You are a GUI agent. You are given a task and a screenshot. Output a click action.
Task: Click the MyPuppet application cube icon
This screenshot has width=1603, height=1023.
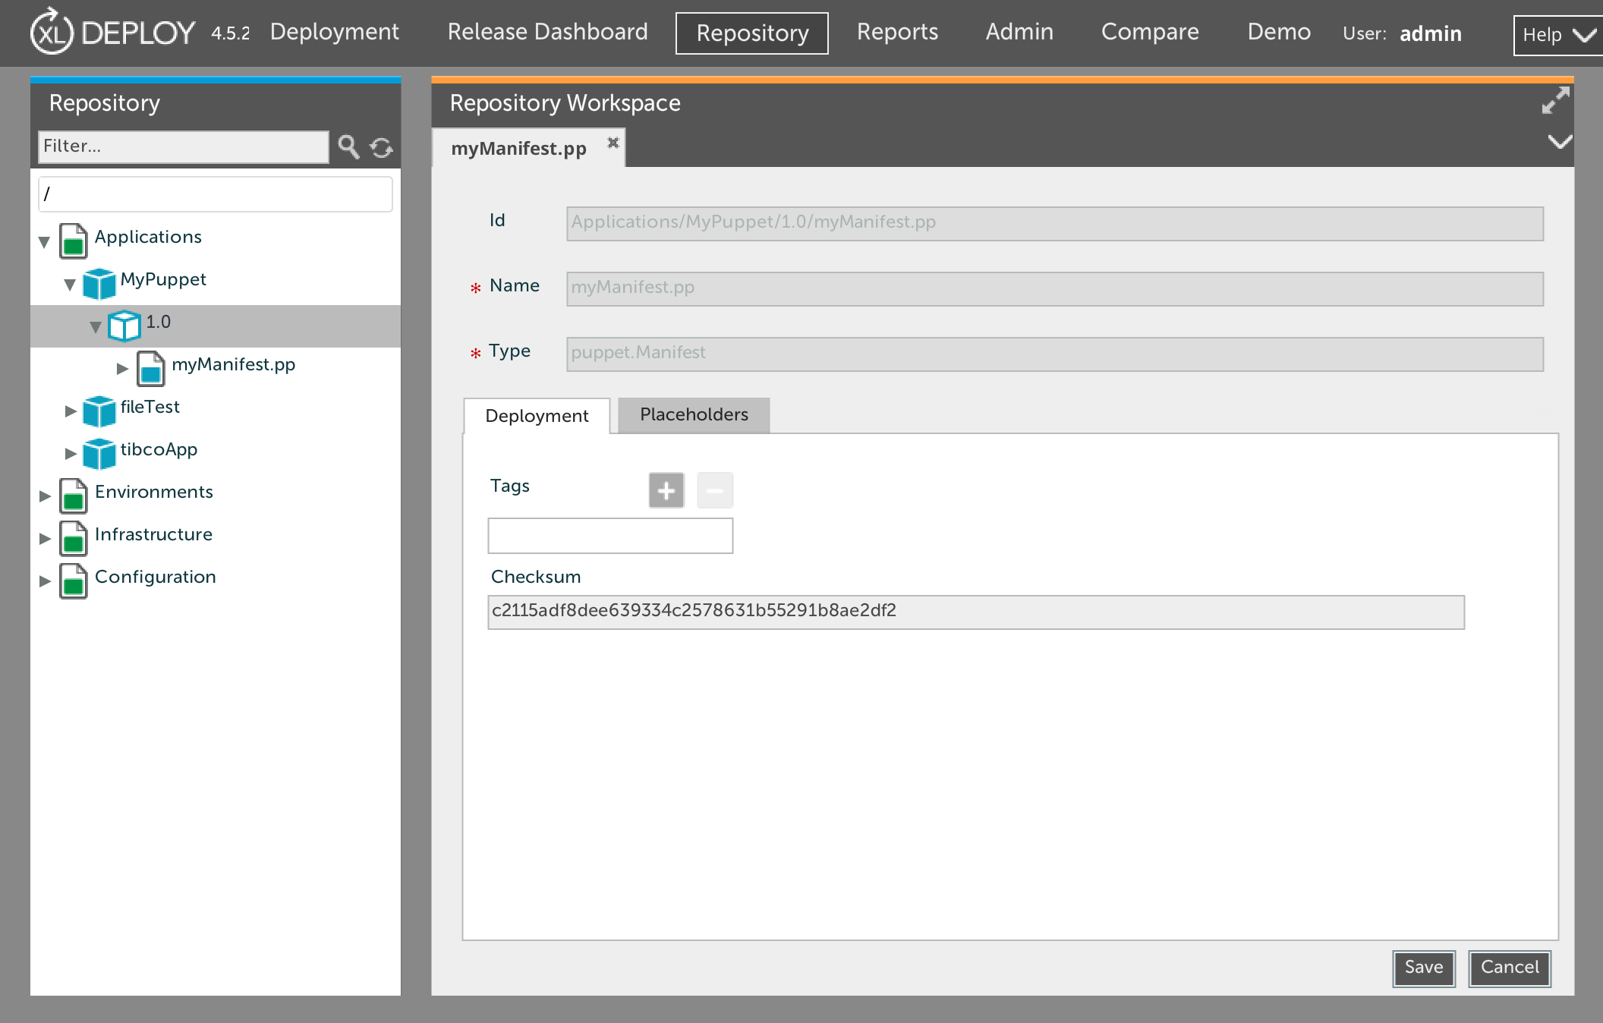99,283
